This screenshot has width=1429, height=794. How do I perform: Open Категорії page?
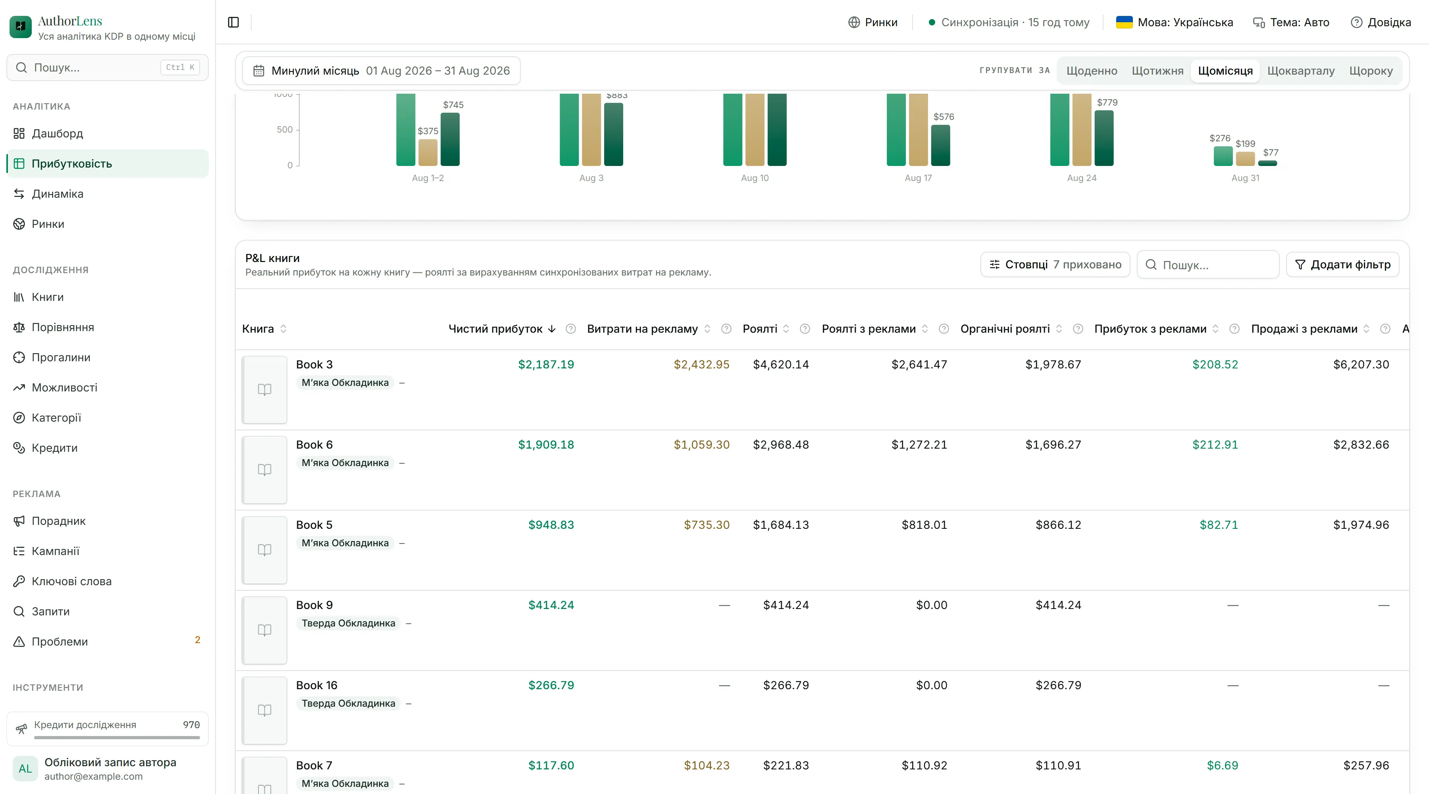(x=108, y=417)
